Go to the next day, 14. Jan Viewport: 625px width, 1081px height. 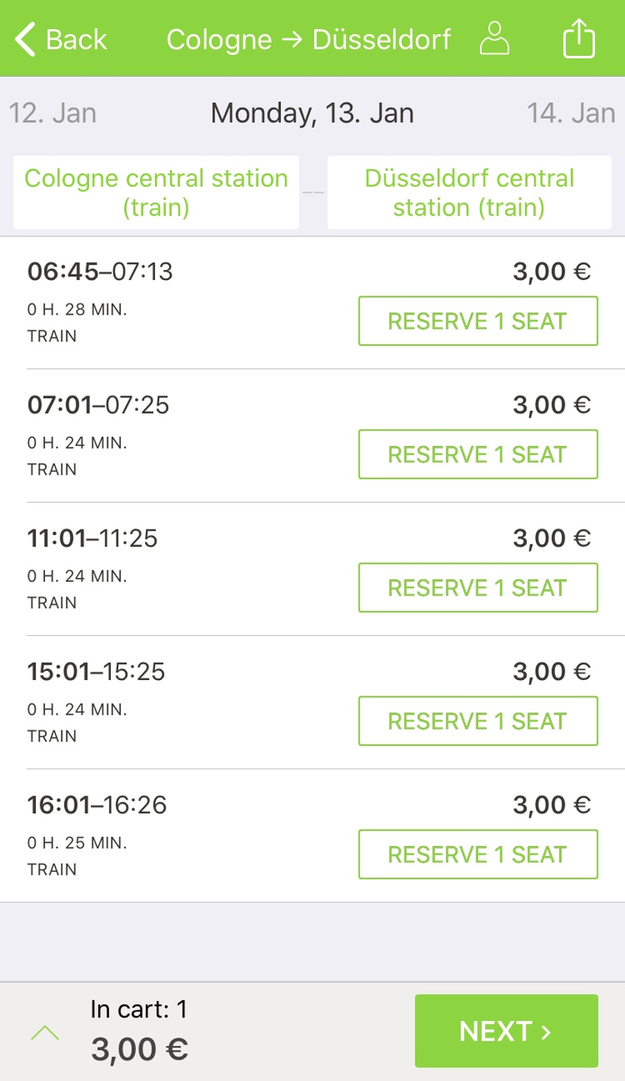click(571, 114)
